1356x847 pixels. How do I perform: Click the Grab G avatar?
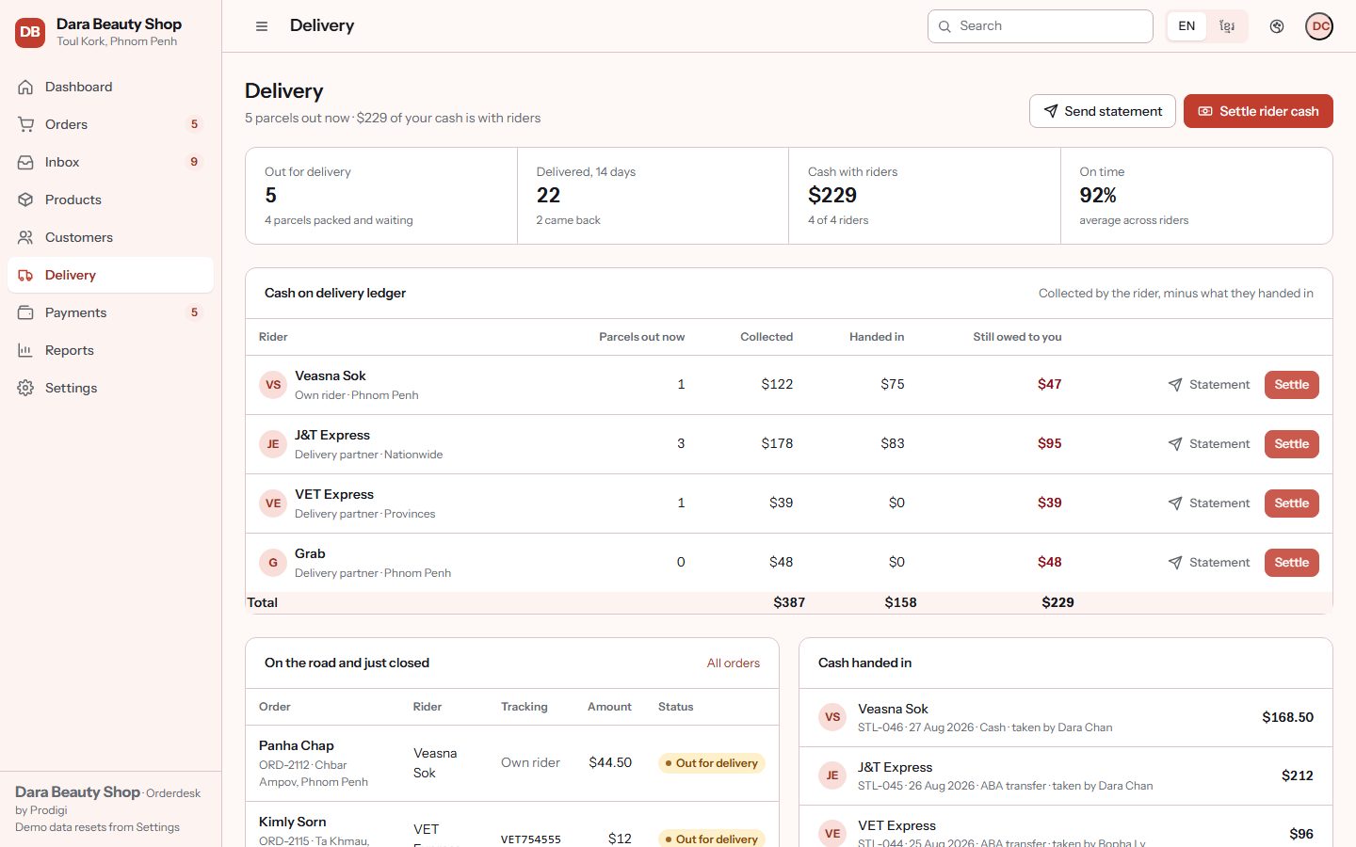pos(273,563)
